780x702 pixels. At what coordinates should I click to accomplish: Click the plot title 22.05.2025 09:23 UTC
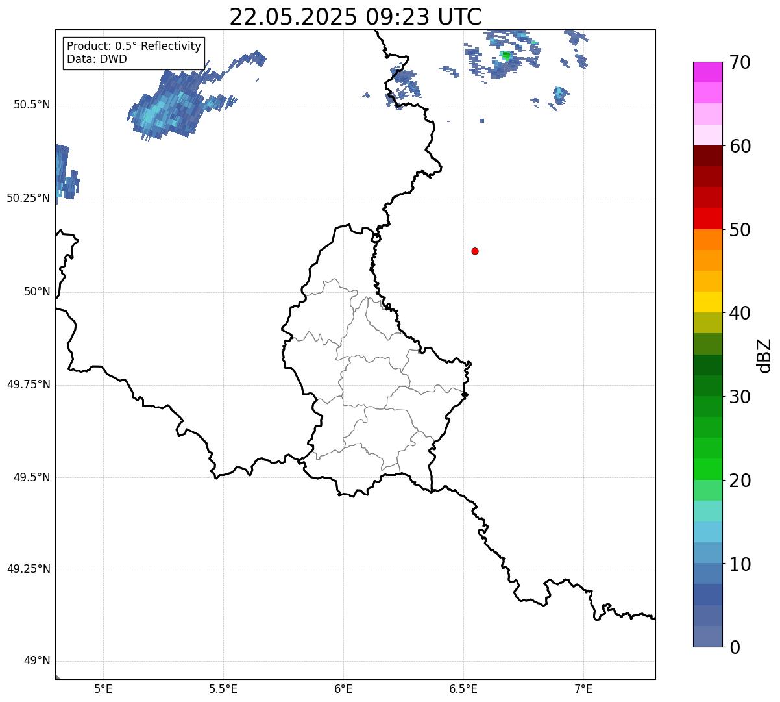pos(356,17)
